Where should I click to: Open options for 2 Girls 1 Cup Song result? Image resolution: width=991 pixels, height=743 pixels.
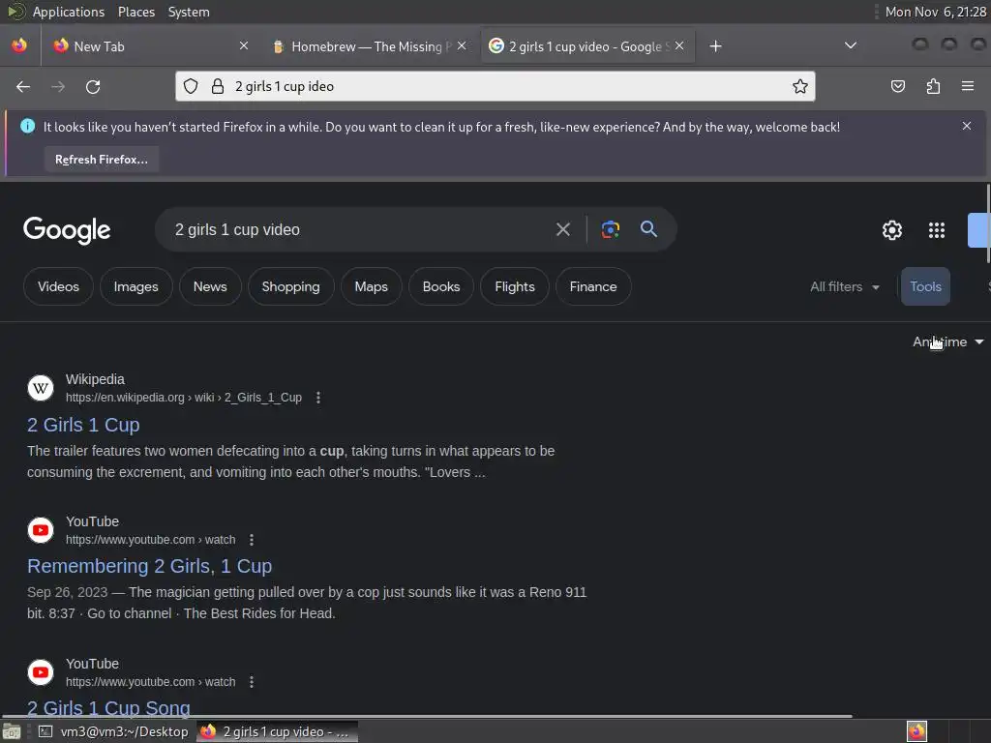click(252, 682)
